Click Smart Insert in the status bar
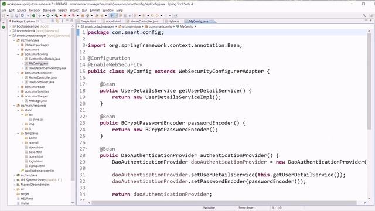Image resolution: width=375 pixels, height=211 pixels. coord(246,208)
